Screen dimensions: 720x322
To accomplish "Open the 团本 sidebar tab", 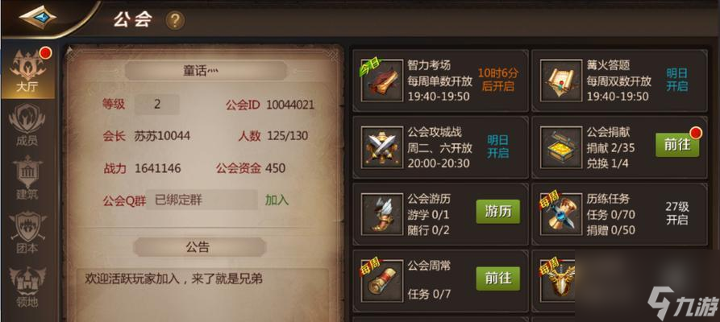I will pos(27,233).
